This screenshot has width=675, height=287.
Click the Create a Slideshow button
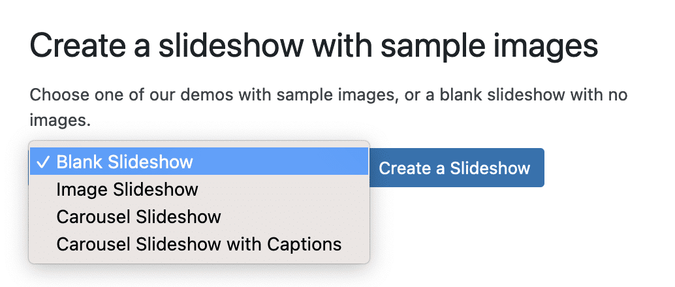coord(454,168)
